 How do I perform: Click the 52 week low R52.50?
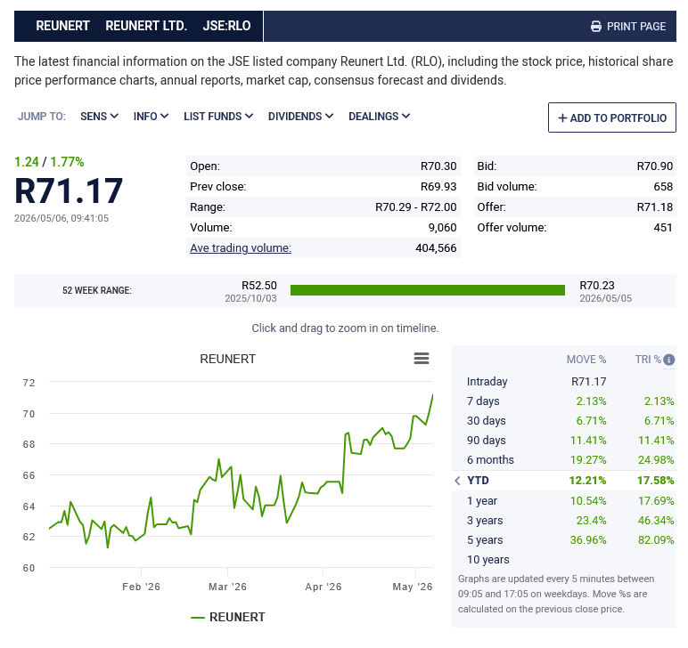pyautogui.click(x=258, y=286)
